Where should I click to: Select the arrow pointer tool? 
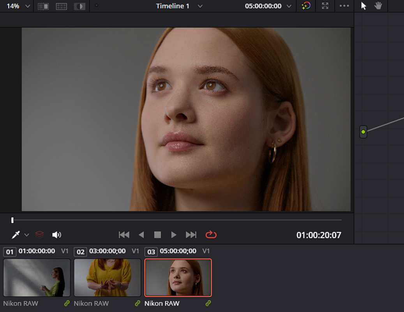(363, 6)
